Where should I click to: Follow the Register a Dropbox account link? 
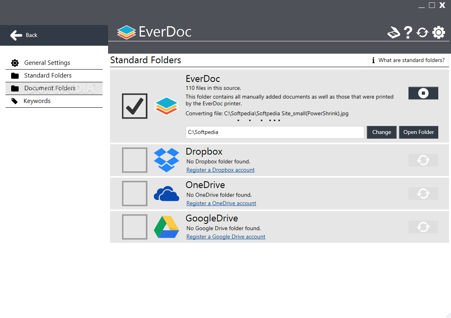pos(220,170)
